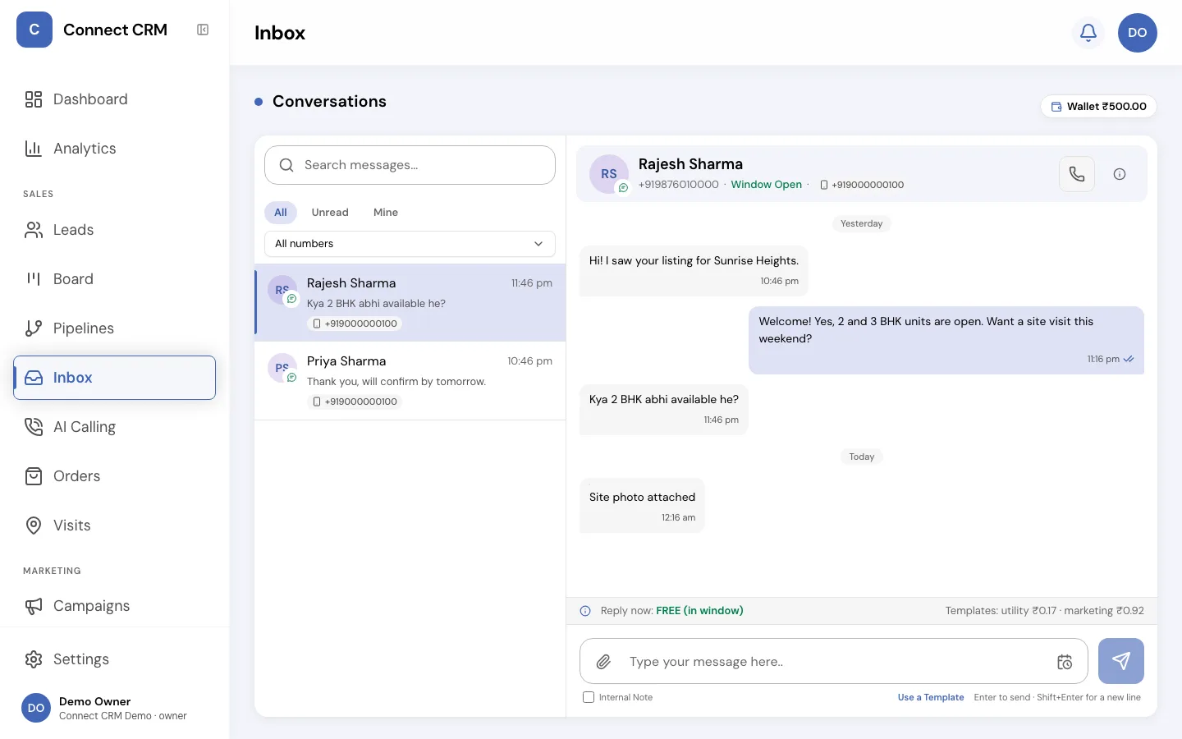
Task: Open Settings from sidebar
Action: pos(114,659)
